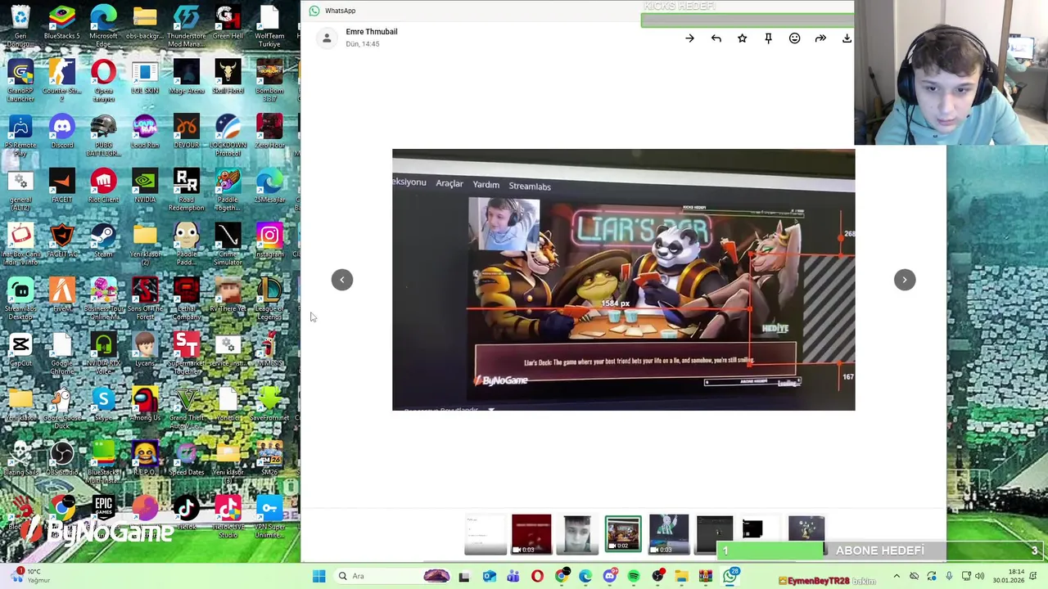1048x589 pixels.
Task: Open PS Remote Play desktop shortcut
Action: [x=20, y=135]
